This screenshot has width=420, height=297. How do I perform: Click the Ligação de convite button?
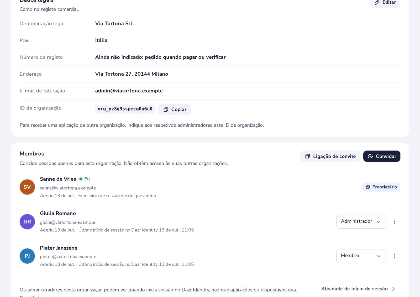330,156
